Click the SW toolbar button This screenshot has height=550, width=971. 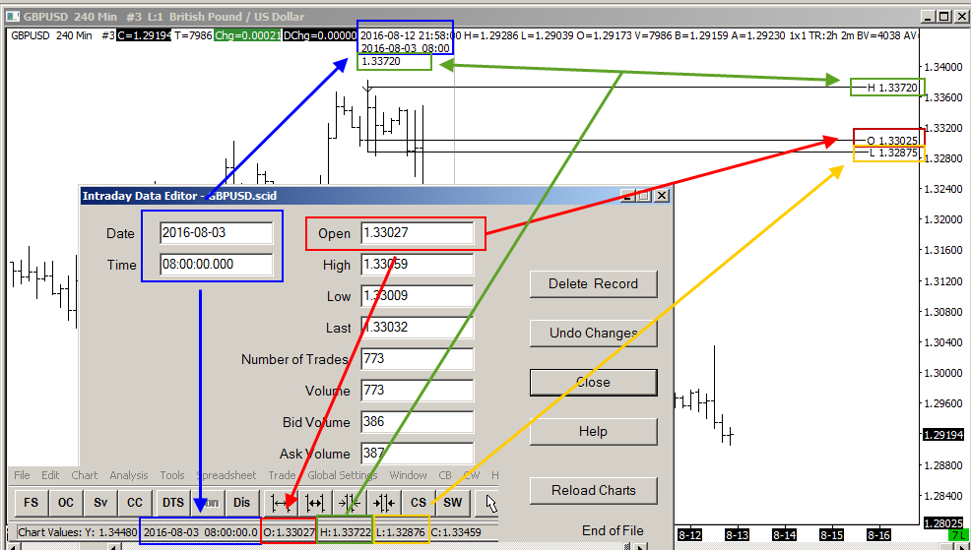[x=453, y=503]
